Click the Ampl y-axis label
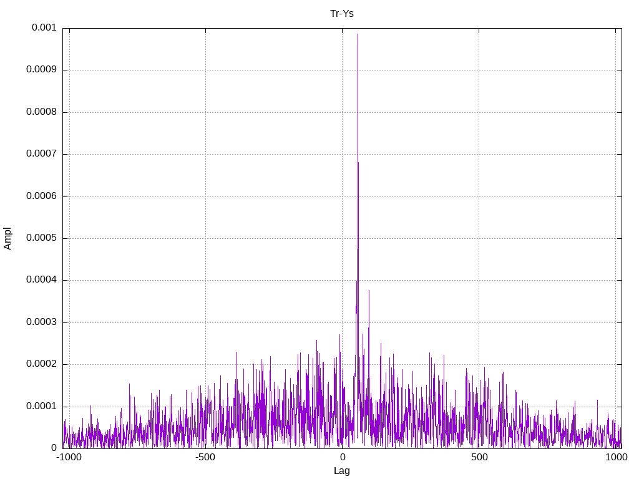The width and height of the screenshot is (639, 479). pos(7,238)
